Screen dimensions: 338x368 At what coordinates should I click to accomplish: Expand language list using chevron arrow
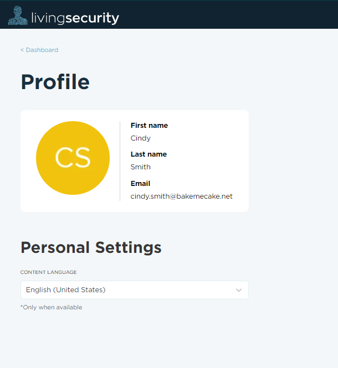pyautogui.click(x=239, y=290)
